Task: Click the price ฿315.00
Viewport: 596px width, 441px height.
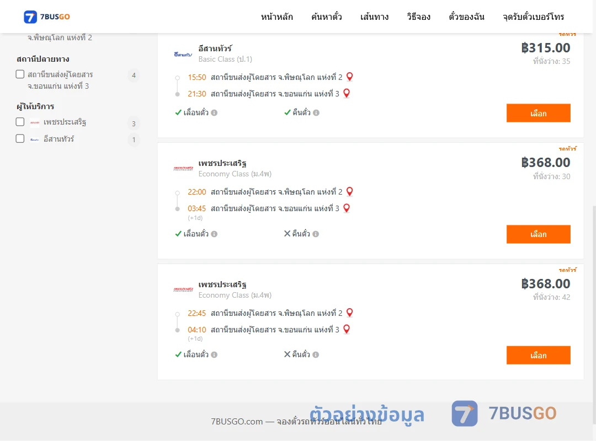Action: tap(545, 48)
